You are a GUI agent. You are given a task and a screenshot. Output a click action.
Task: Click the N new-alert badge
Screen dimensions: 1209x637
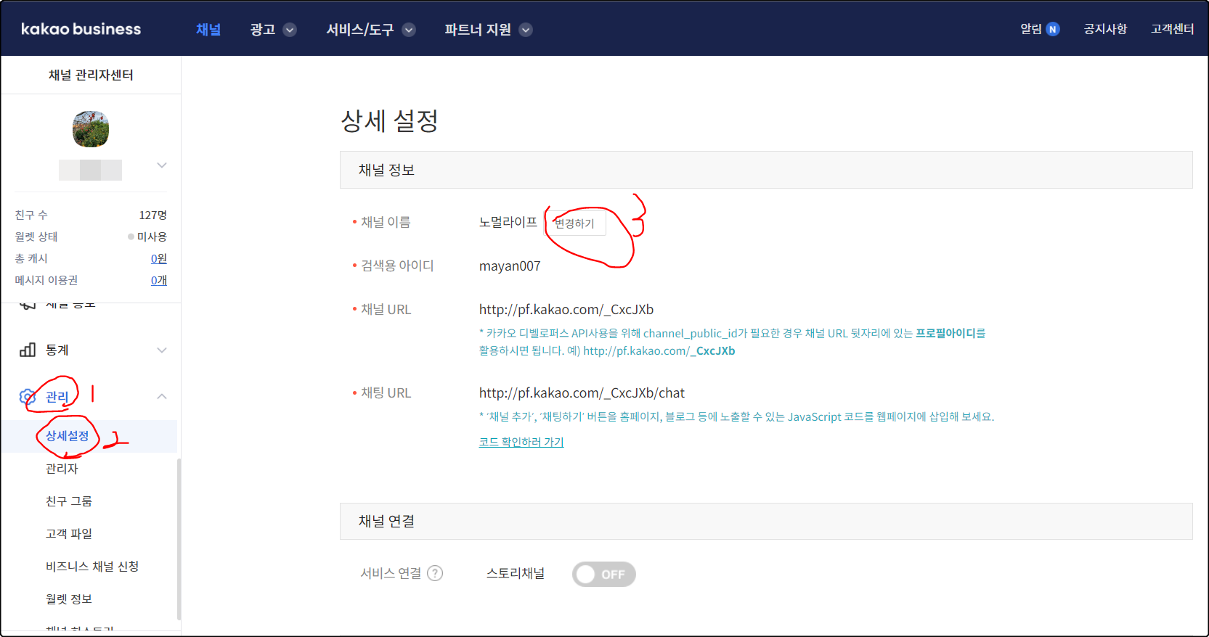pos(1052,29)
